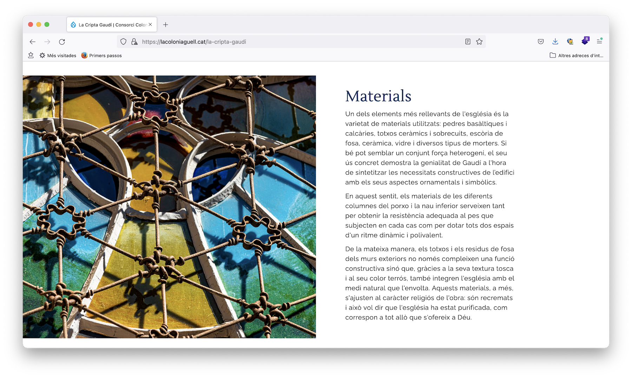This screenshot has width=632, height=378.
Task: Open a new tab with plus button
Action: point(166,25)
